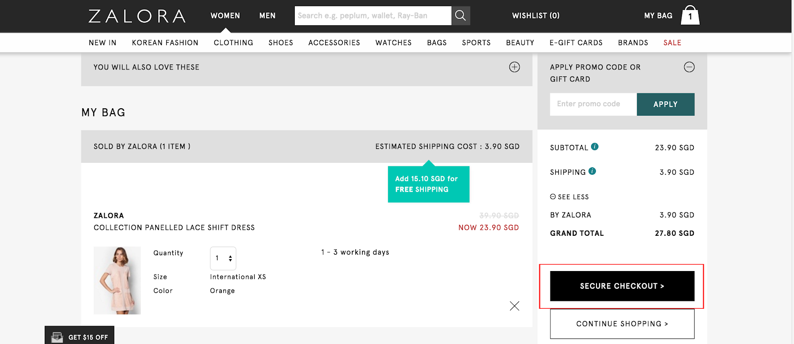
Task: Select the Women tab
Action: pos(225,16)
